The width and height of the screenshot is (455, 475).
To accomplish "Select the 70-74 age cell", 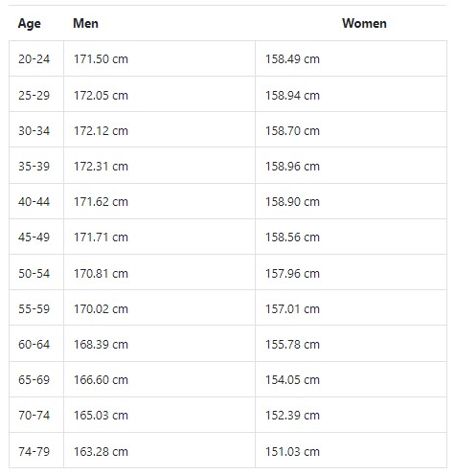I will point(36,415).
